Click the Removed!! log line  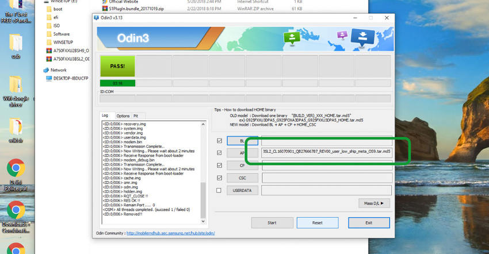click(122, 214)
